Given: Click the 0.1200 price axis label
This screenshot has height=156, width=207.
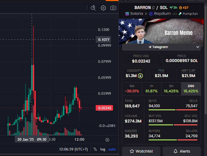Looking at the screenshot, I should [104, 30].
